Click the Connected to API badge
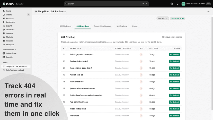 click(177, 18)
